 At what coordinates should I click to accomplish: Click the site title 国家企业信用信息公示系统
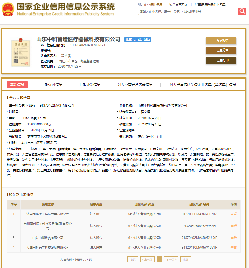66,7
